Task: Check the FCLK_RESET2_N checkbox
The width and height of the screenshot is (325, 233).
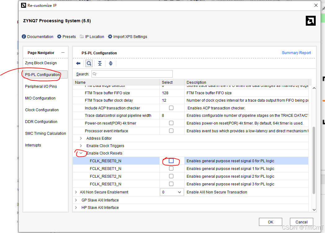Action: pos(171,176)
